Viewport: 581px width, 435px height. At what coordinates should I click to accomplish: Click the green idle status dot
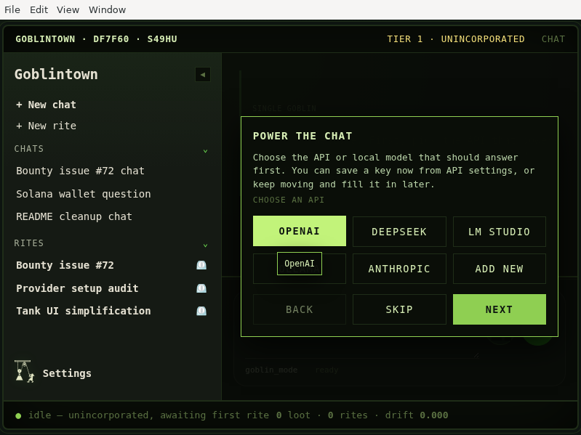(x=18, y=416)
